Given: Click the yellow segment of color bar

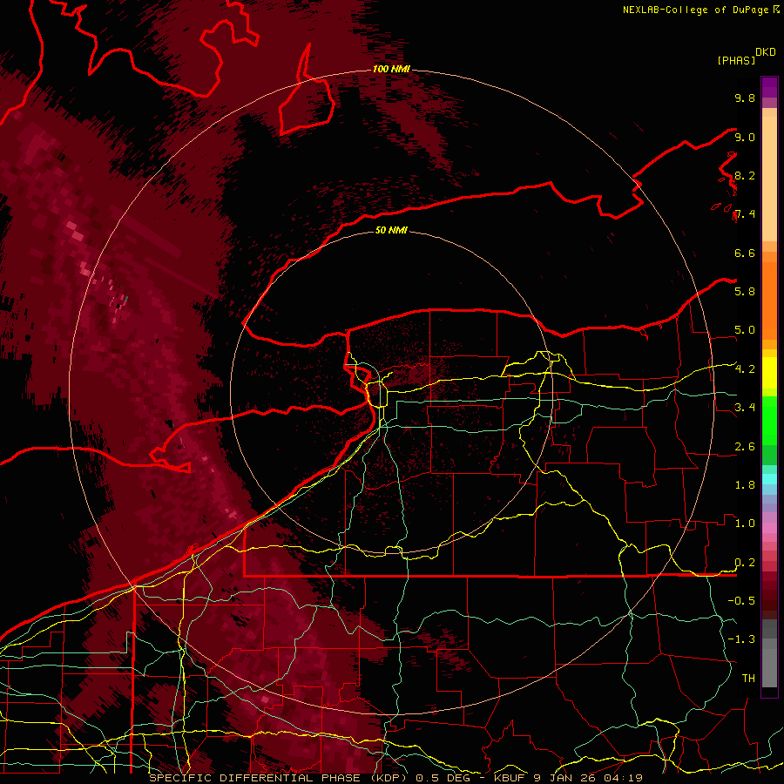Looking at the screenshot, I should 769,373.
